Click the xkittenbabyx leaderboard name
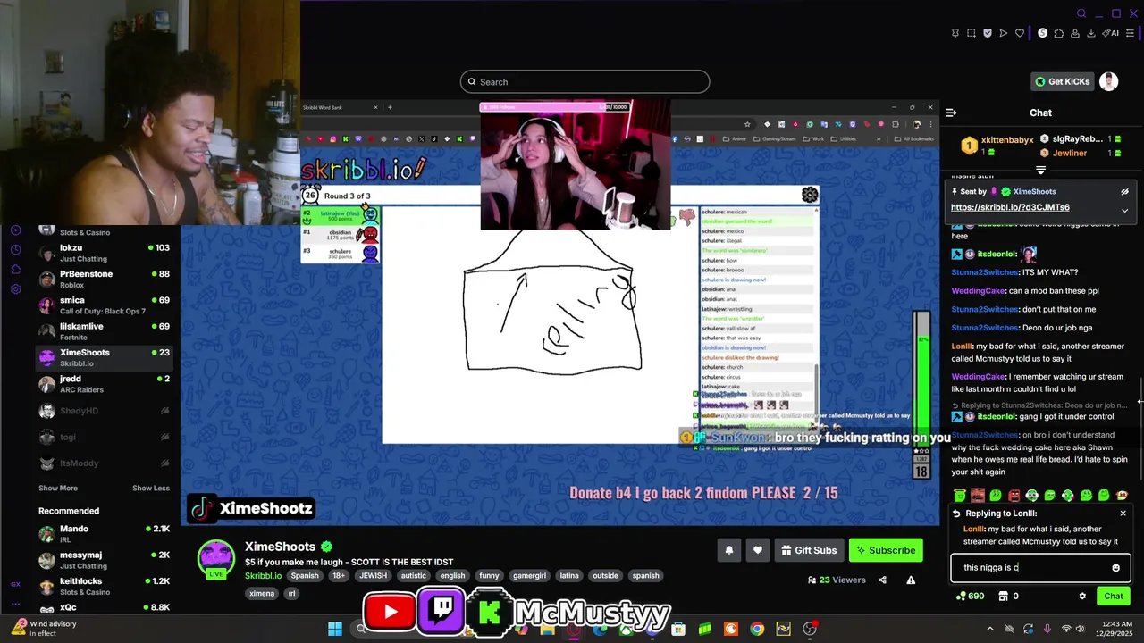Screen dimensions: 1144x643 coord(1007,140)
